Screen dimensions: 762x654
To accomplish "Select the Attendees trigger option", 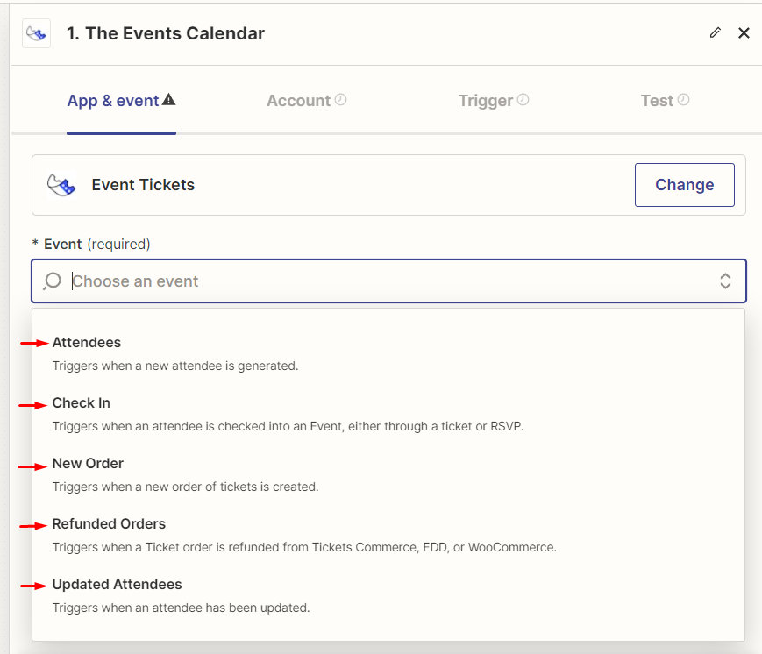I will (86, 342).
